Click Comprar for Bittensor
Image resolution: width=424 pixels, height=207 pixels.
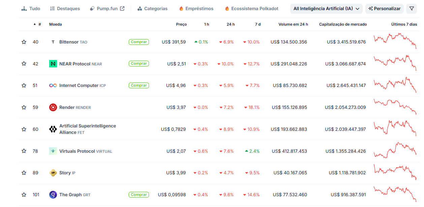click(139, 42)
